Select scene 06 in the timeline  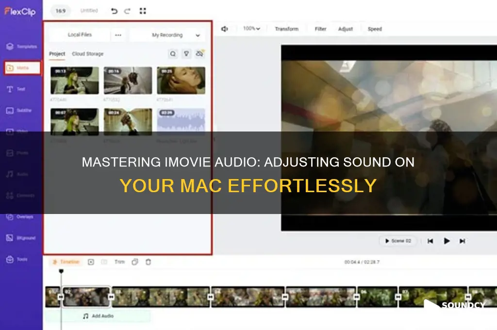(377, 297)
